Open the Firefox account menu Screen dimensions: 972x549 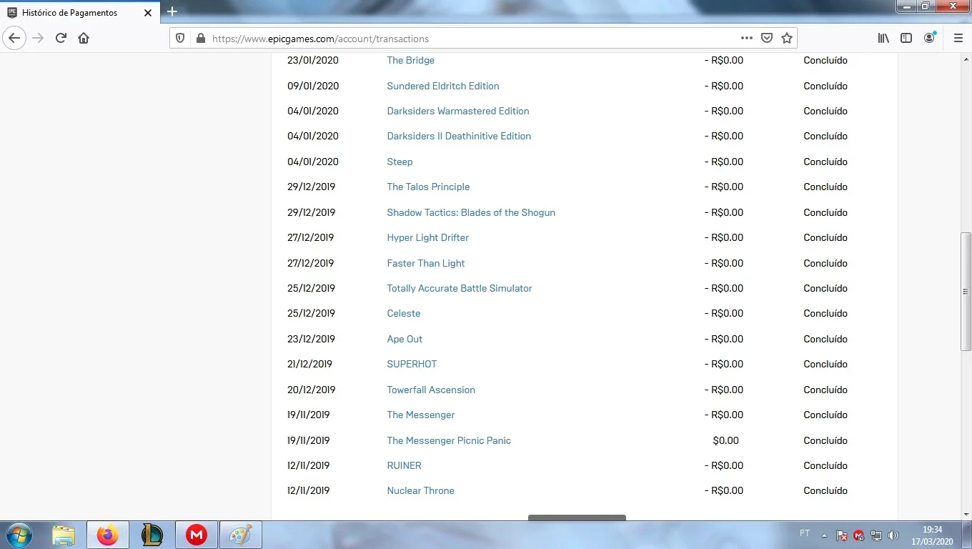[929, 38]
